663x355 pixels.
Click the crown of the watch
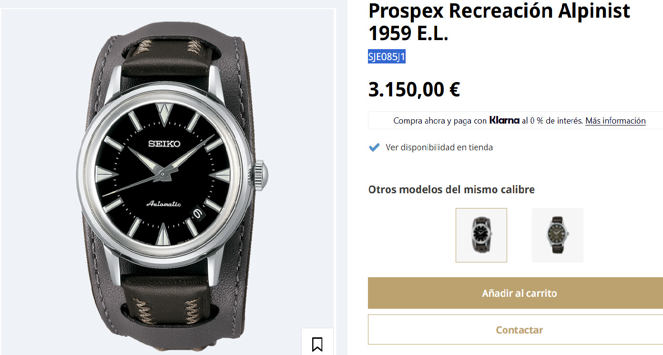(260, 176)
